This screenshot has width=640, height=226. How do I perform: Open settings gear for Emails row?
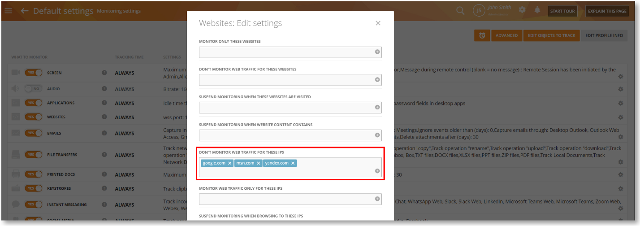click(x=621, y=137)
